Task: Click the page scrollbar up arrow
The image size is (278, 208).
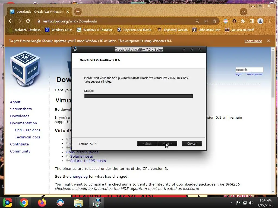Action: click(x=273, y=49)
